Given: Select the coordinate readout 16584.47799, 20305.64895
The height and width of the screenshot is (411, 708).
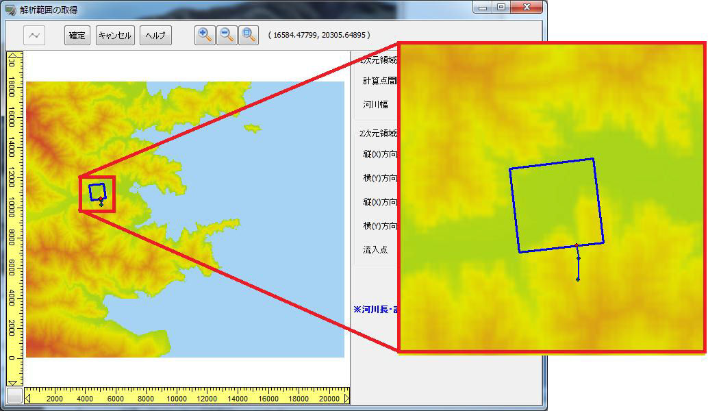Looking at the screenshot, I should (x=319, y=35).
